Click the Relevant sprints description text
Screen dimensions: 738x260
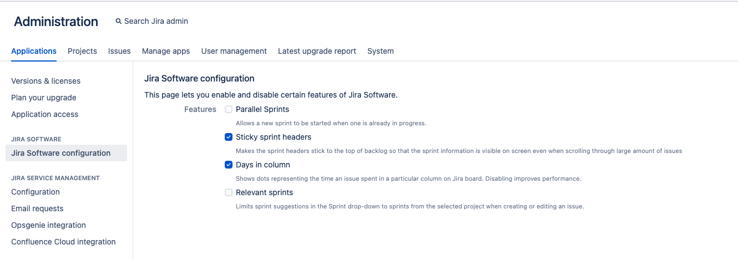[410, 206]
